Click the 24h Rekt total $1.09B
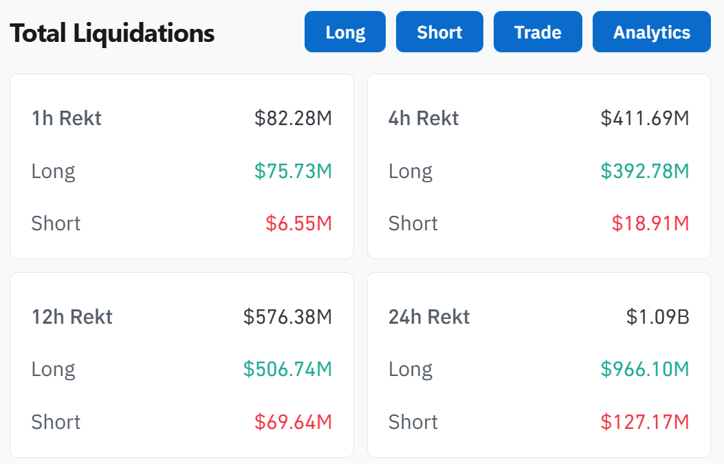Image resolution: width=724 pixels, height=464 pixels. [658, 317]
